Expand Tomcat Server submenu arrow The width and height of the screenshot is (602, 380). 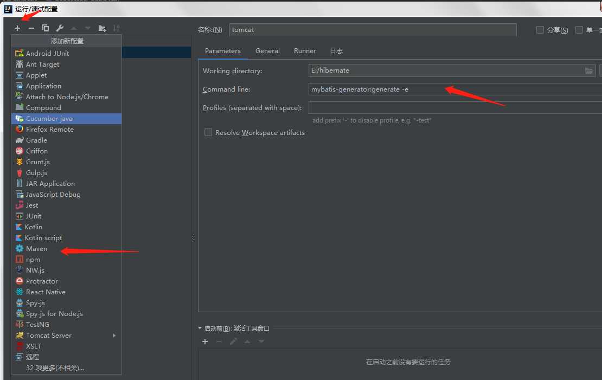click(114, 336)
